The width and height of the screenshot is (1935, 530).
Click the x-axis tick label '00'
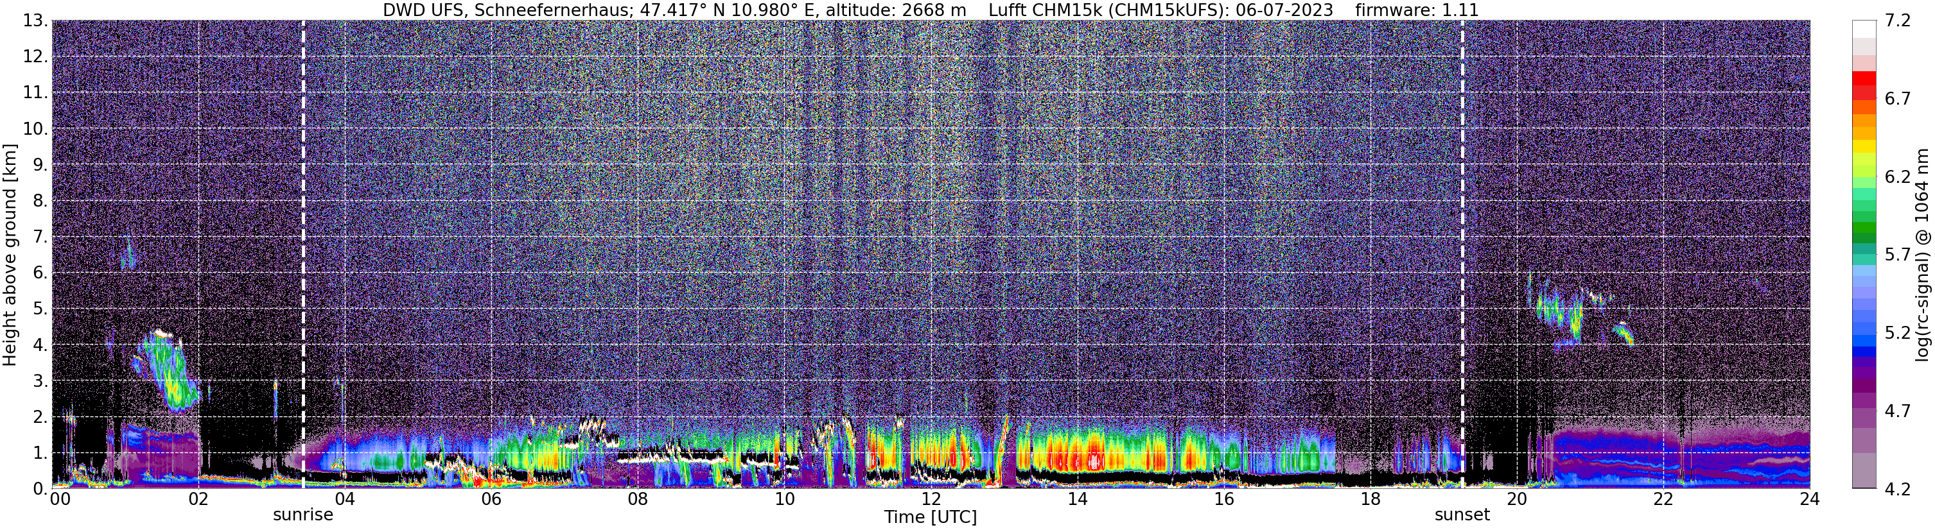[60, 499]
